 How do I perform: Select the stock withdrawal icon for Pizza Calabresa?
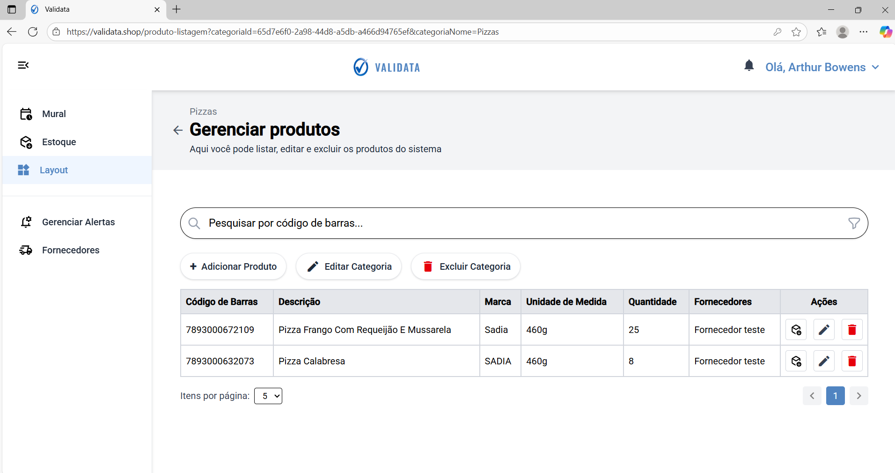click(796, 361)
